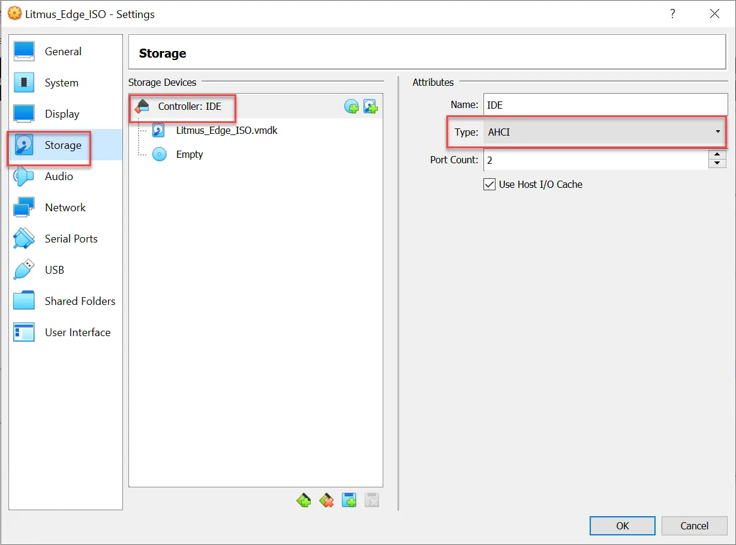Click the IDE controller icon
736x545 pixels.
tap(142, 107)
